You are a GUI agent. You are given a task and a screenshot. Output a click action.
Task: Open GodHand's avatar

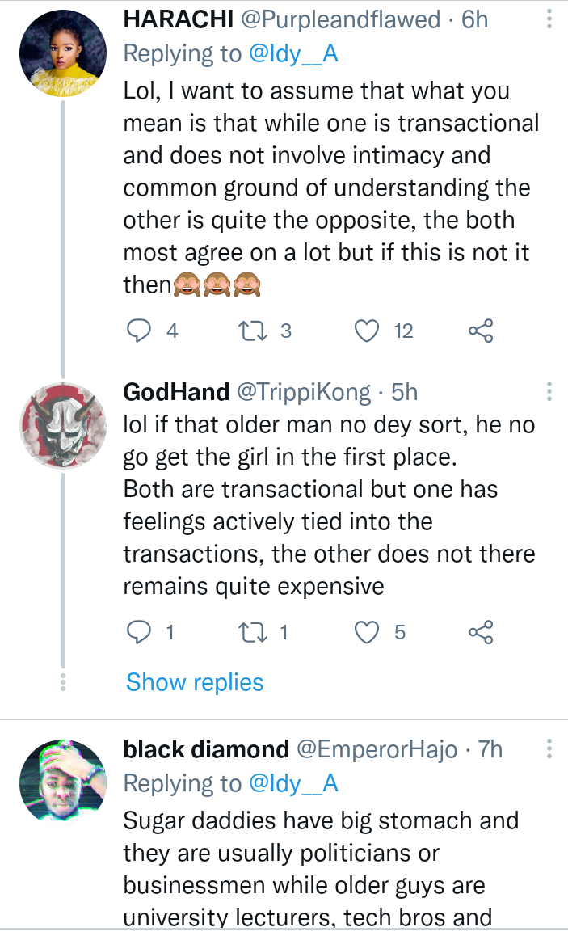[62, 425]
